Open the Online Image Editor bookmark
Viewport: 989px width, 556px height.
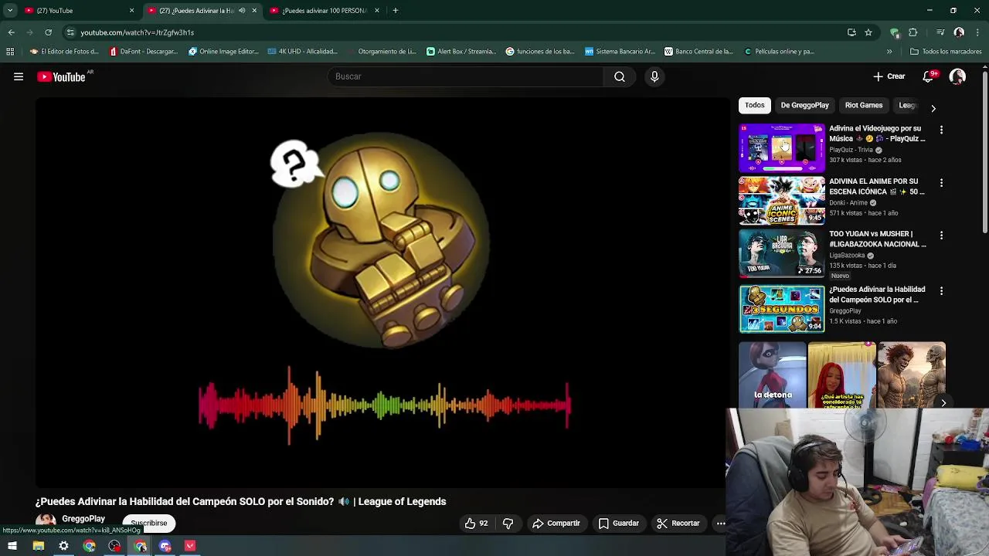pyautogui.click(x=223, y=52)
